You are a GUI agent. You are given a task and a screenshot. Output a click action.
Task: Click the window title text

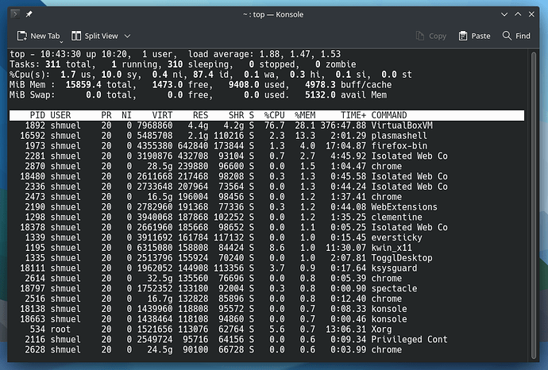(273, 14)
